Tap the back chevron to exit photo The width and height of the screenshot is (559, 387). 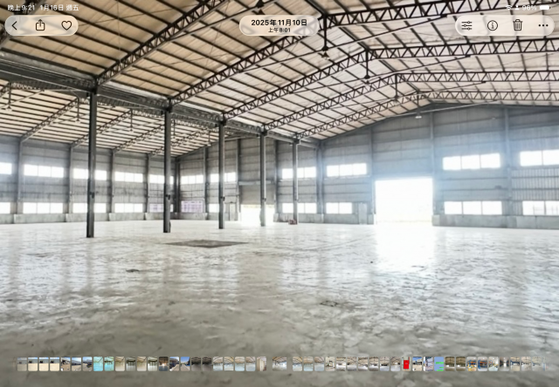pyautogui.click(x=15, y=25)
